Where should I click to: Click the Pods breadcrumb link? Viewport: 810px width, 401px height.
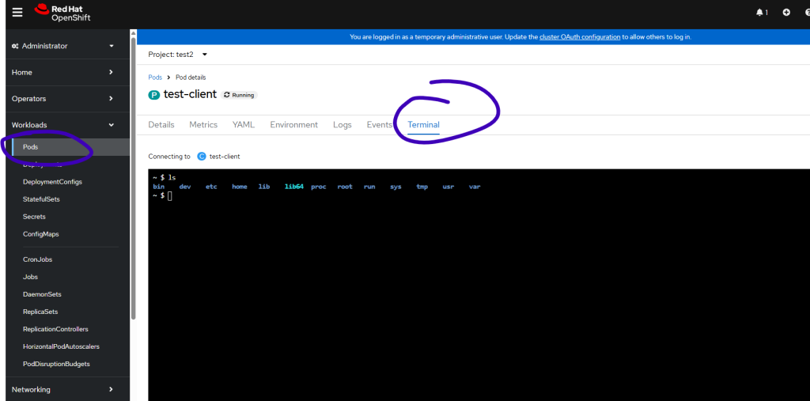pyautogui.click(x=155, y=78)
